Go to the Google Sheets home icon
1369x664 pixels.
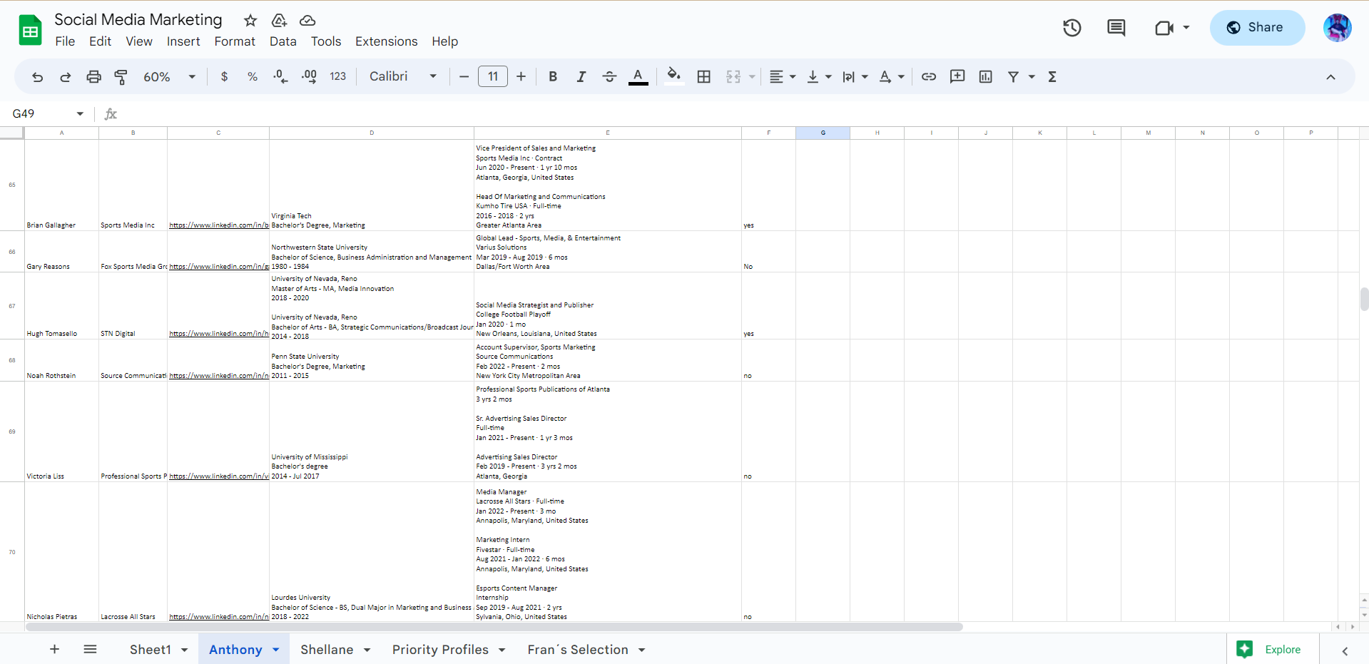coord(30,30)
